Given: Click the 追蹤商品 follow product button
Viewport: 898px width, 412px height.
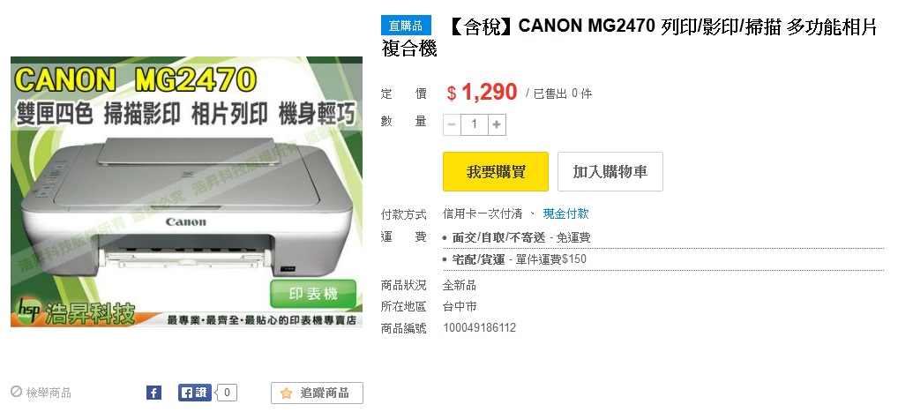Looking at the screenshot, I should pos(317,393).
